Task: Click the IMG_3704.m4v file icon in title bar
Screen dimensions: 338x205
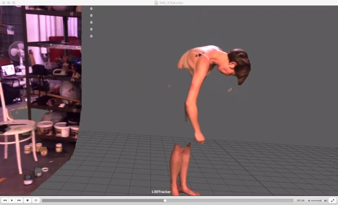Action: pyautogui.click(x=156, y=3)
